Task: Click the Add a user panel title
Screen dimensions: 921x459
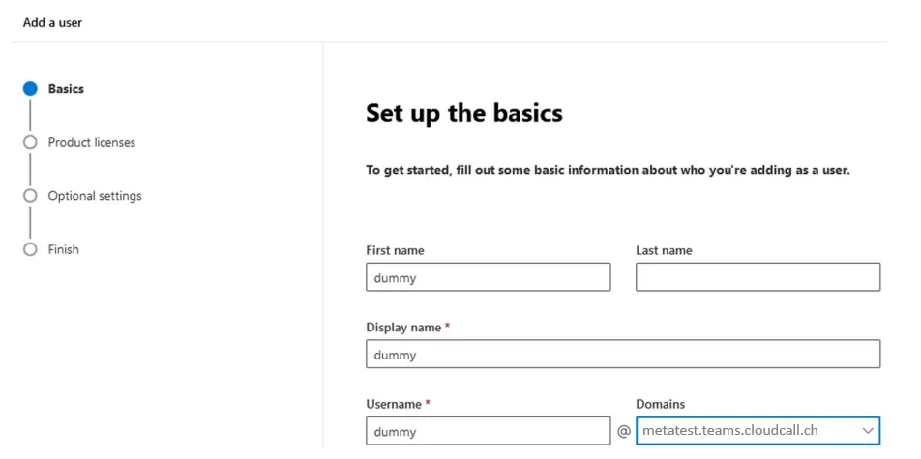Action: [x=52, y=22]
